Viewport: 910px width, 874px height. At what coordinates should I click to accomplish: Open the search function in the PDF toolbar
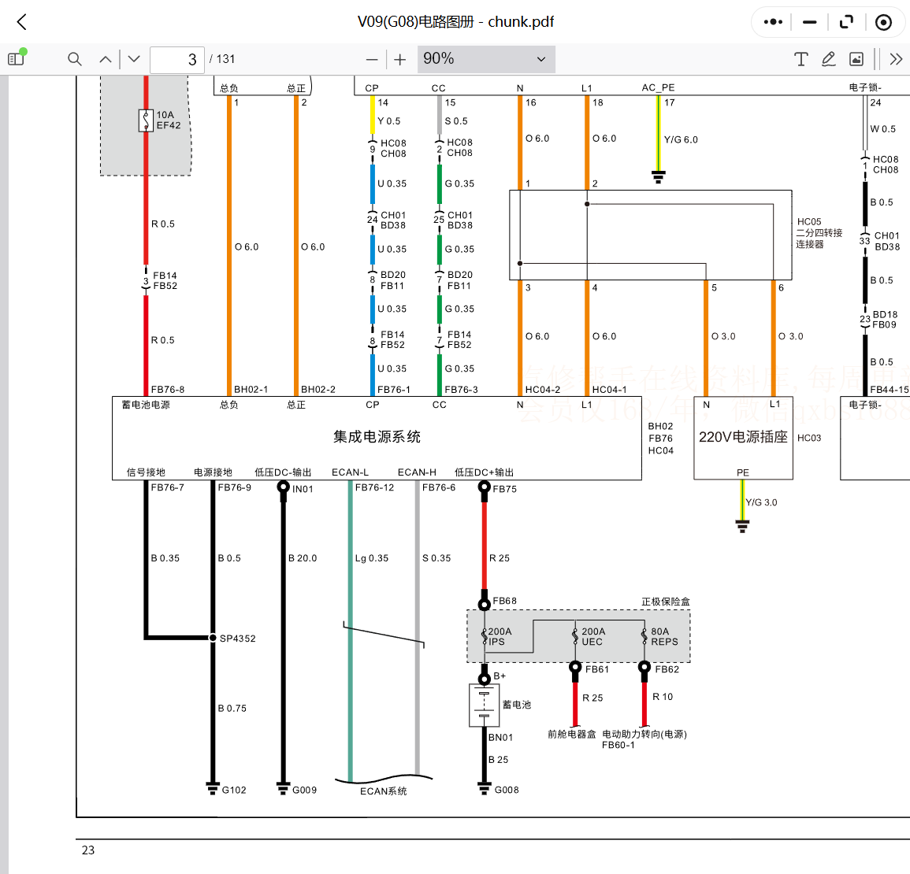point(74,59)
